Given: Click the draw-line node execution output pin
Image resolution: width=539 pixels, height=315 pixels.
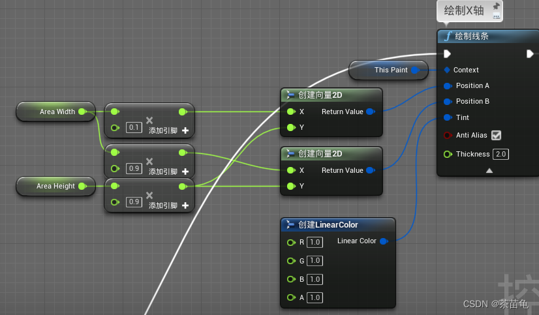Looking at the screenshot, I should click(530, 54).
